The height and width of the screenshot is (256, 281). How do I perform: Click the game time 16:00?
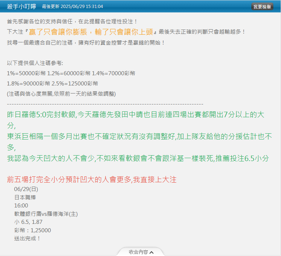pos(21,205)
